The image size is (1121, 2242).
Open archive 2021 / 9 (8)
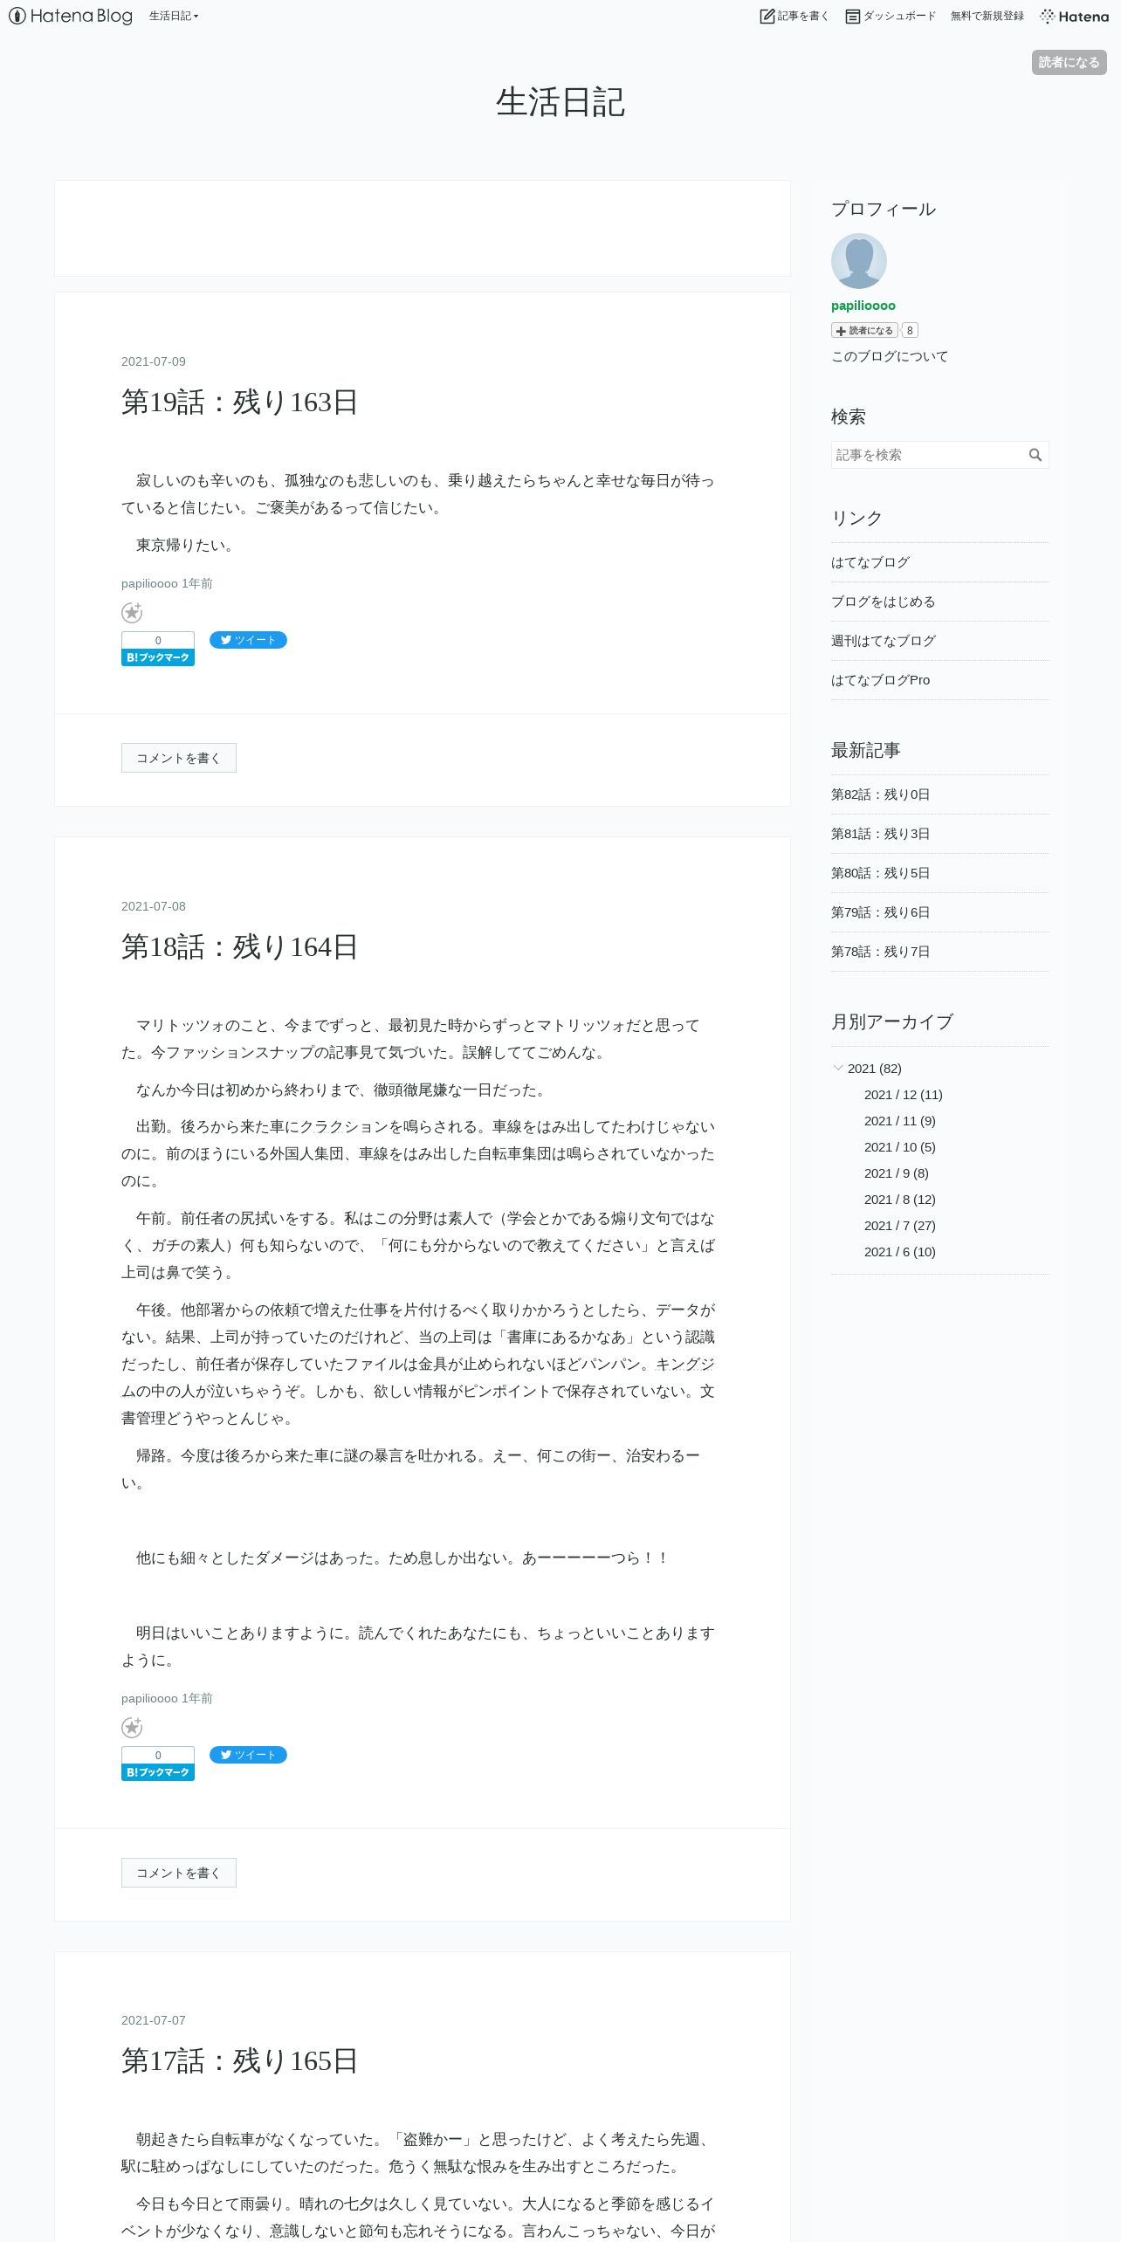(x=897, y=1173)
